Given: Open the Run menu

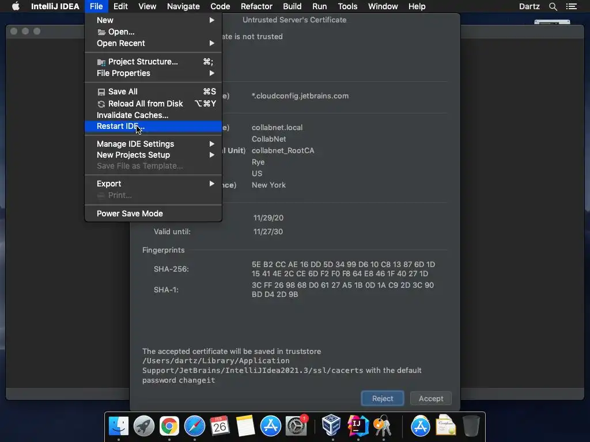Looking at the screenshot, I should [x=319, y=6].
